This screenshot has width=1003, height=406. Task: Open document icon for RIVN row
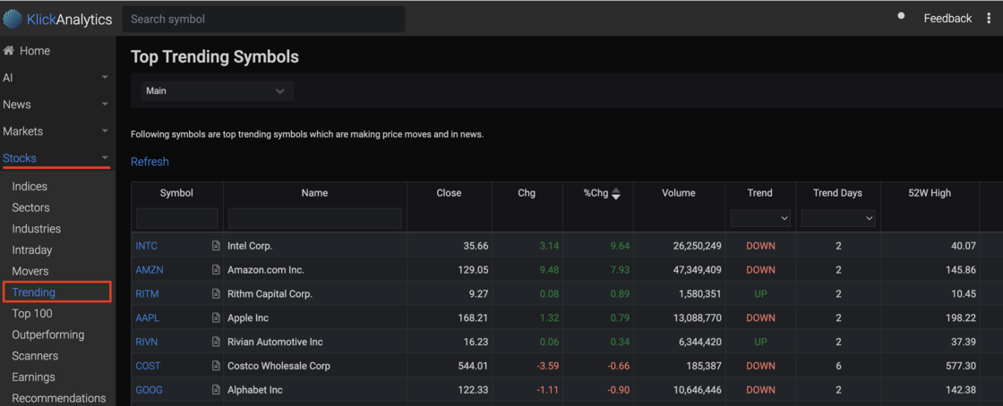coord(216,343)
